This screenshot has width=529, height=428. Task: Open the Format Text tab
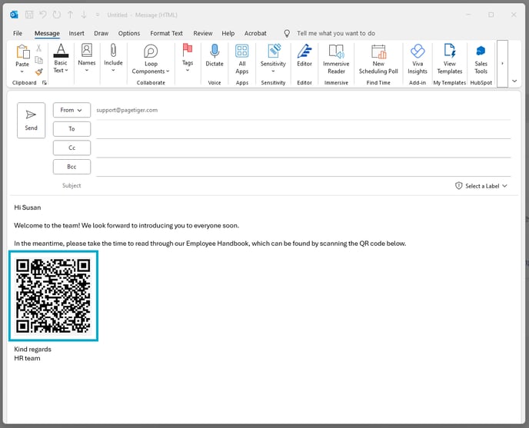click(166, 33)
